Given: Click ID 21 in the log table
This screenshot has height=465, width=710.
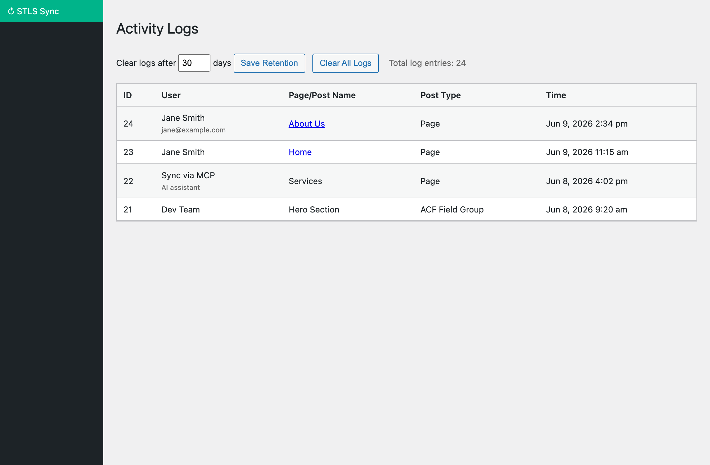Looking at the screenshot, I should coord(128,210).
